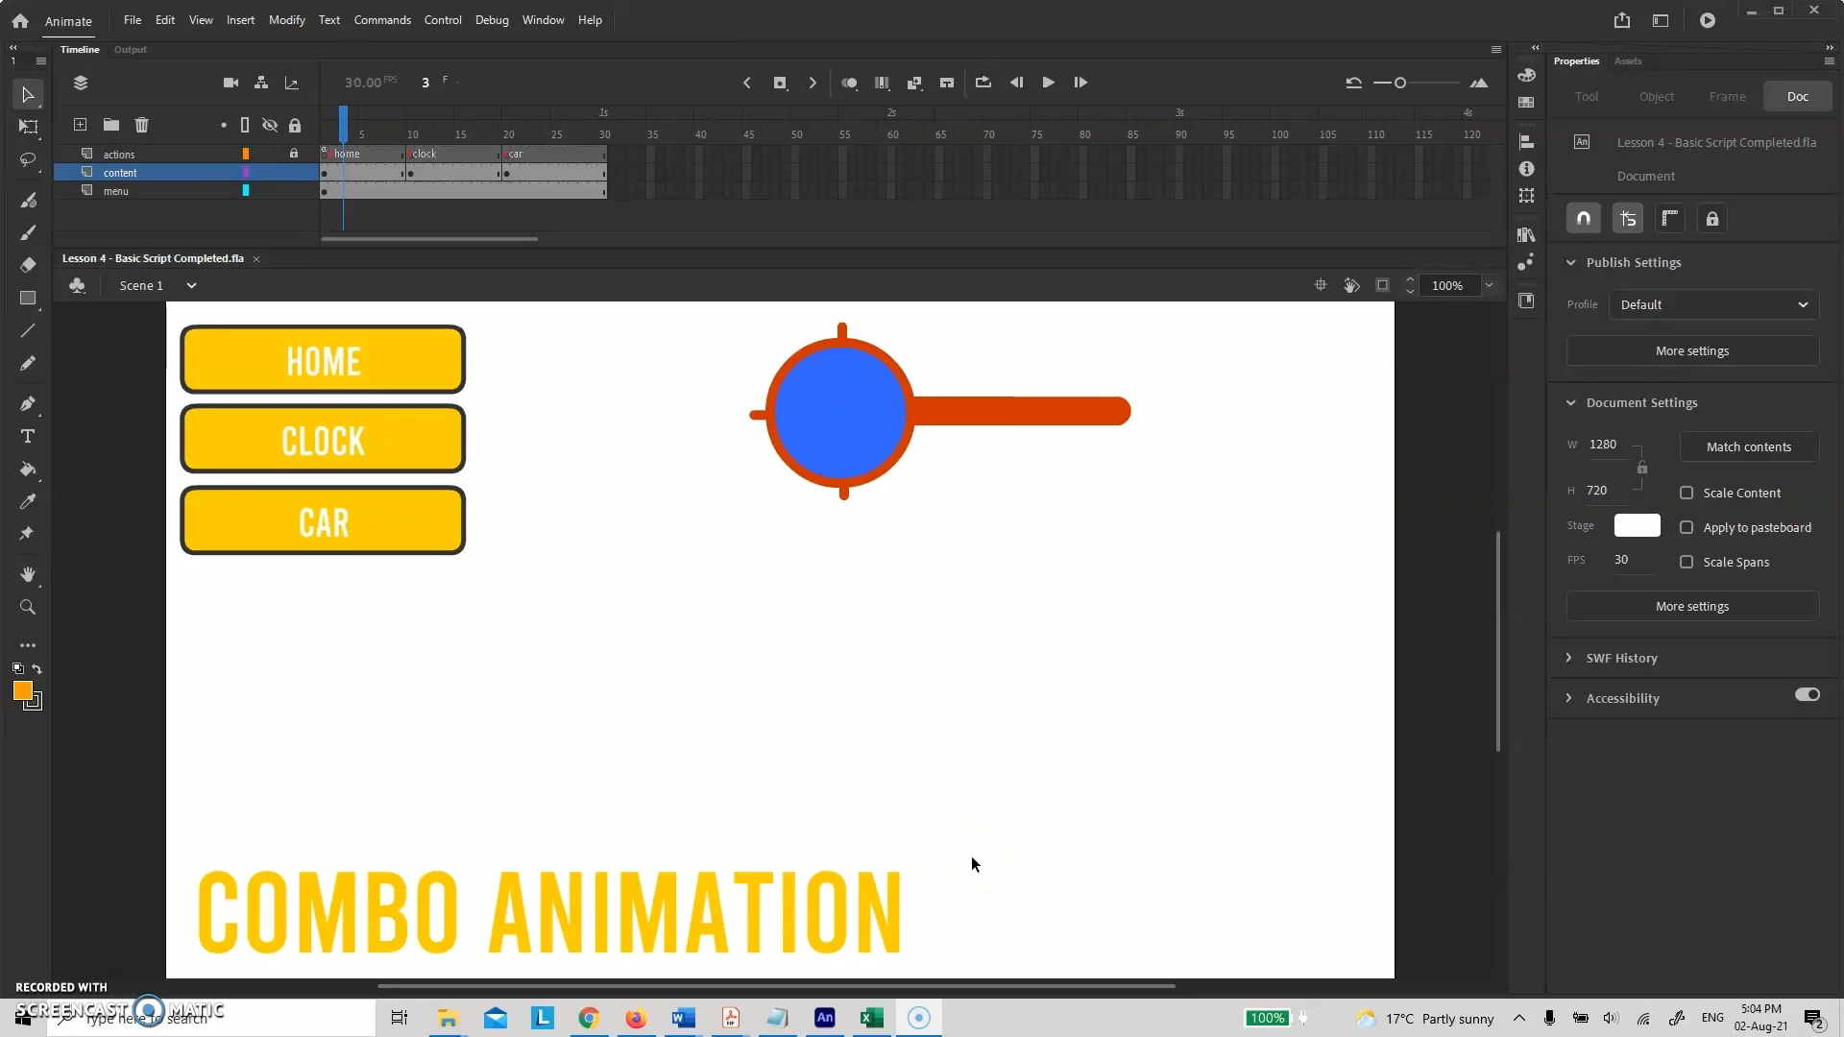This screenshot has width=1844, height=1037.
Task: Click the New Layer icon
Action: [x=79, y=125]
